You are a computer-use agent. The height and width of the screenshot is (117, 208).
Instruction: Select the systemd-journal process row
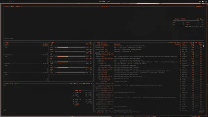(149, 67)
